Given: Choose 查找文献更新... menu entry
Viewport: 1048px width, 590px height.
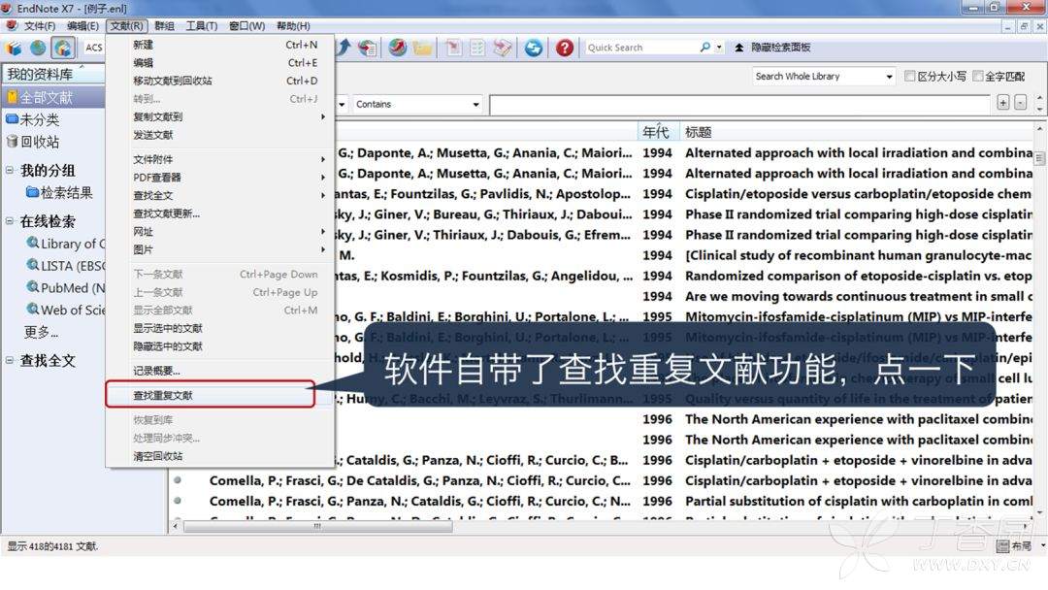Looking at the screenshot, I should tap(220, 213).
